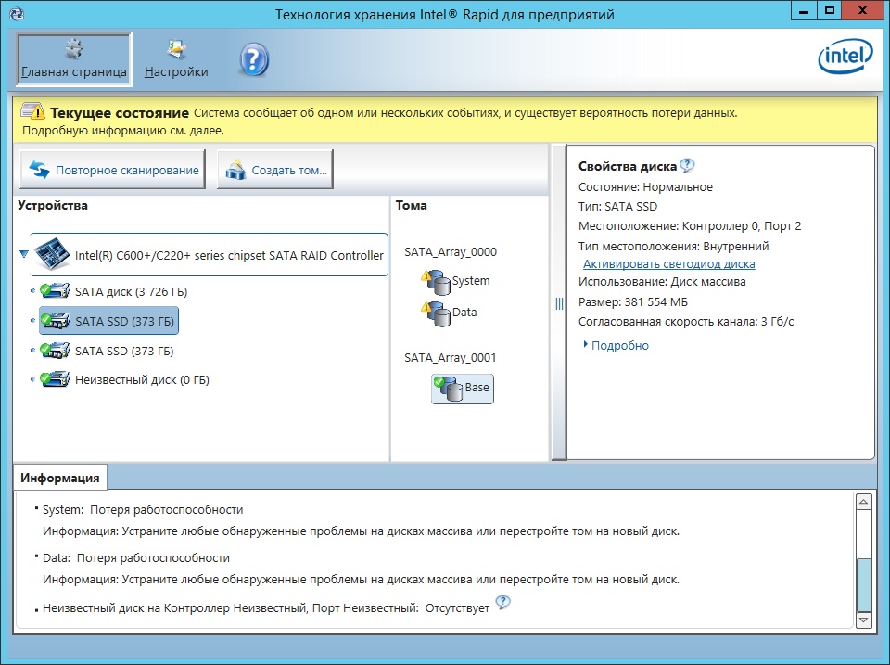Click the Неизвестный диск Отсутствует message
The width and height of the screenshot is (890, 665).
[266, 608]
